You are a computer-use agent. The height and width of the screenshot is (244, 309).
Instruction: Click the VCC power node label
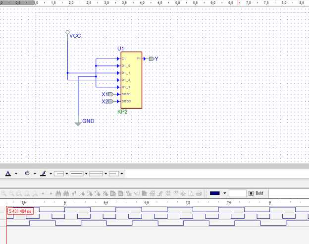coord(75,36)
